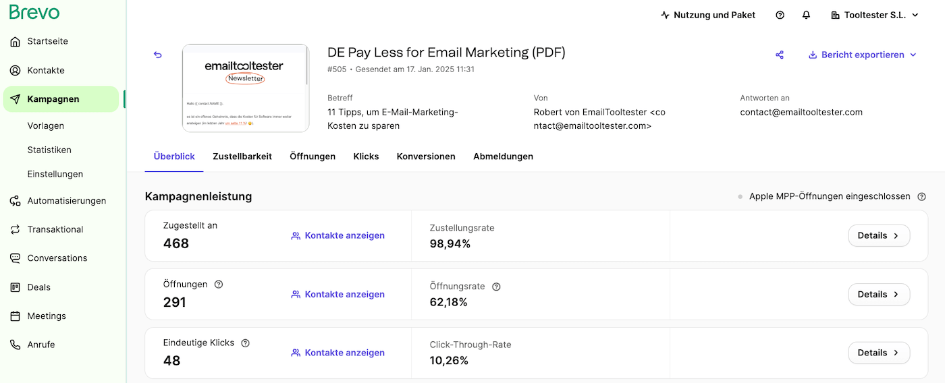Click the Conversations chat icon
The image size is (945, 383).
16,258
